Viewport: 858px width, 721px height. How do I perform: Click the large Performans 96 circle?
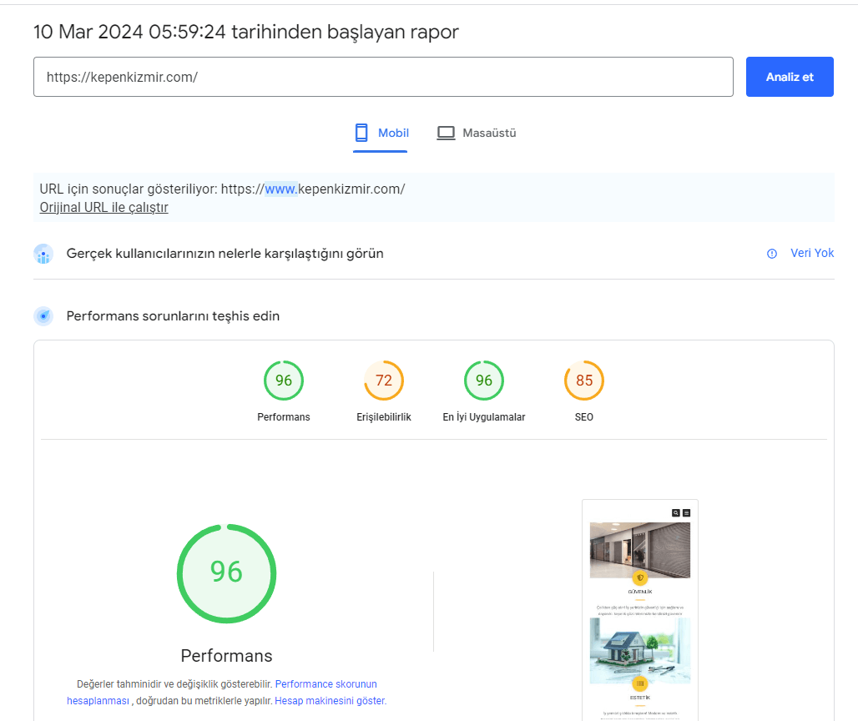point(226,573)
